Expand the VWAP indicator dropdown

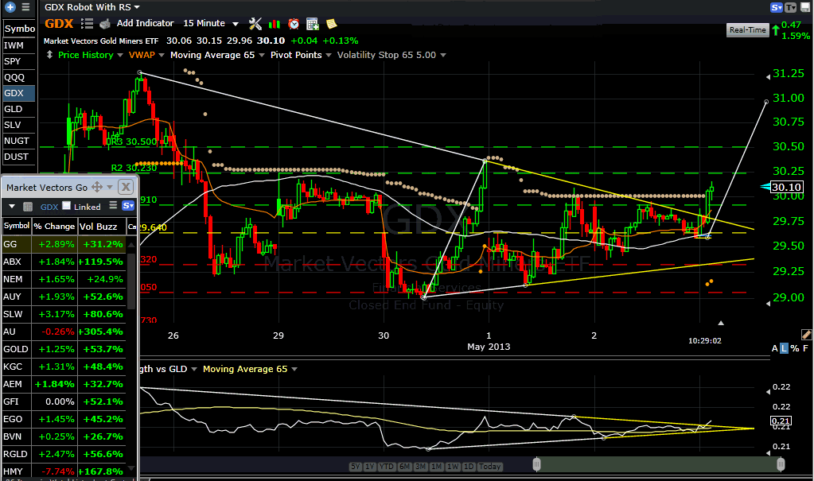point(162,55)
